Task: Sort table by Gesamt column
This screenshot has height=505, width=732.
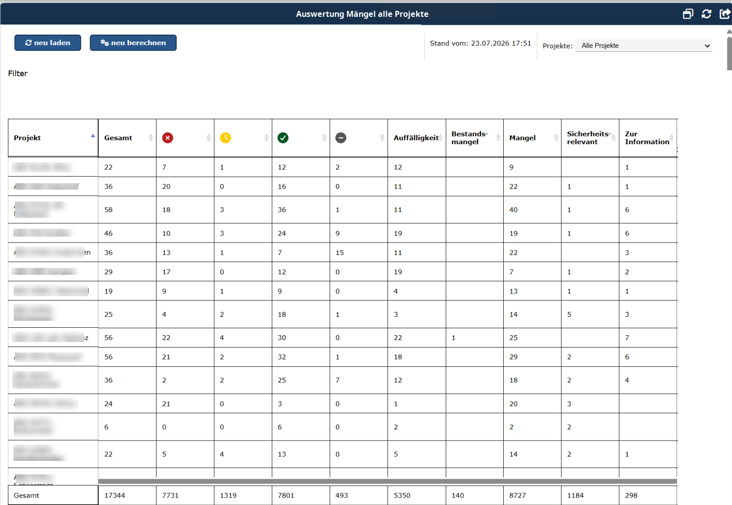Action: 127,138
